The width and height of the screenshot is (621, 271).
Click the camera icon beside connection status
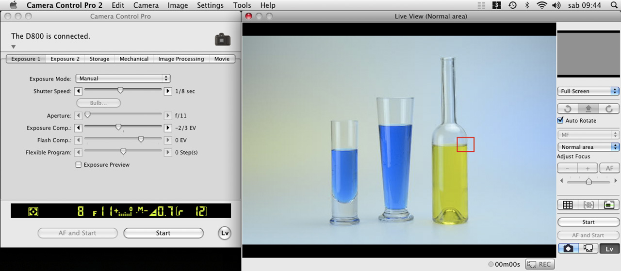tap(222, 39)
